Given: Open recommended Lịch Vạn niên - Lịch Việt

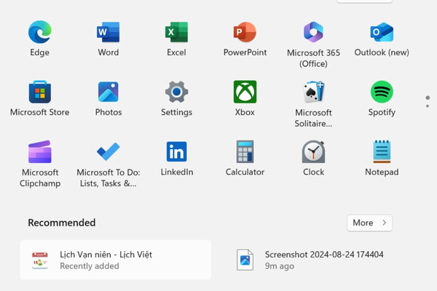Looking at the screenshot, I should (115, 260).
